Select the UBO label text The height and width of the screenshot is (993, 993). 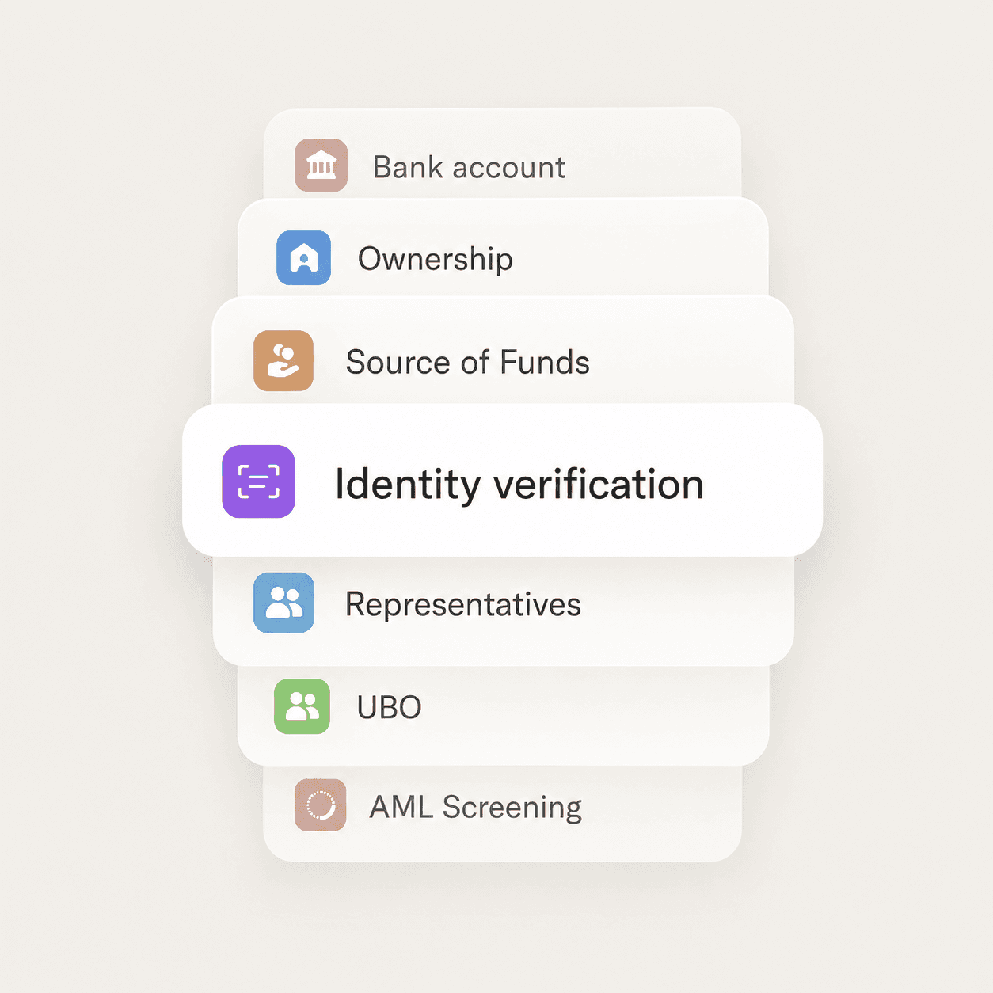pos(389,707)
